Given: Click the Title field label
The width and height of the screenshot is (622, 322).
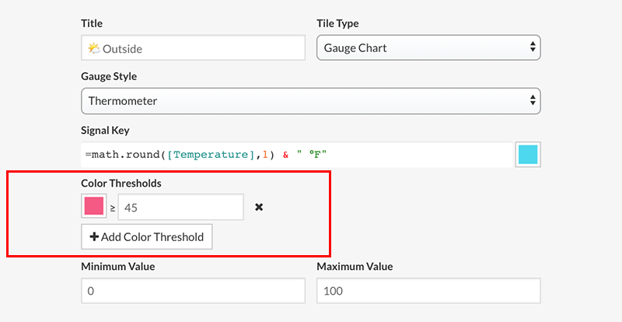Looking at the screenshot, I should [92, 24].
